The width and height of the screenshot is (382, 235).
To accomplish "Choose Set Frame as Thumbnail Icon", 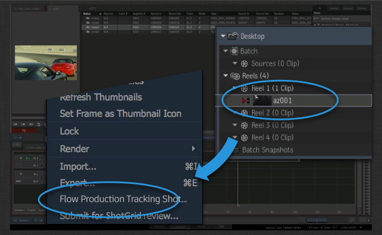I will (x=120, y=114).
